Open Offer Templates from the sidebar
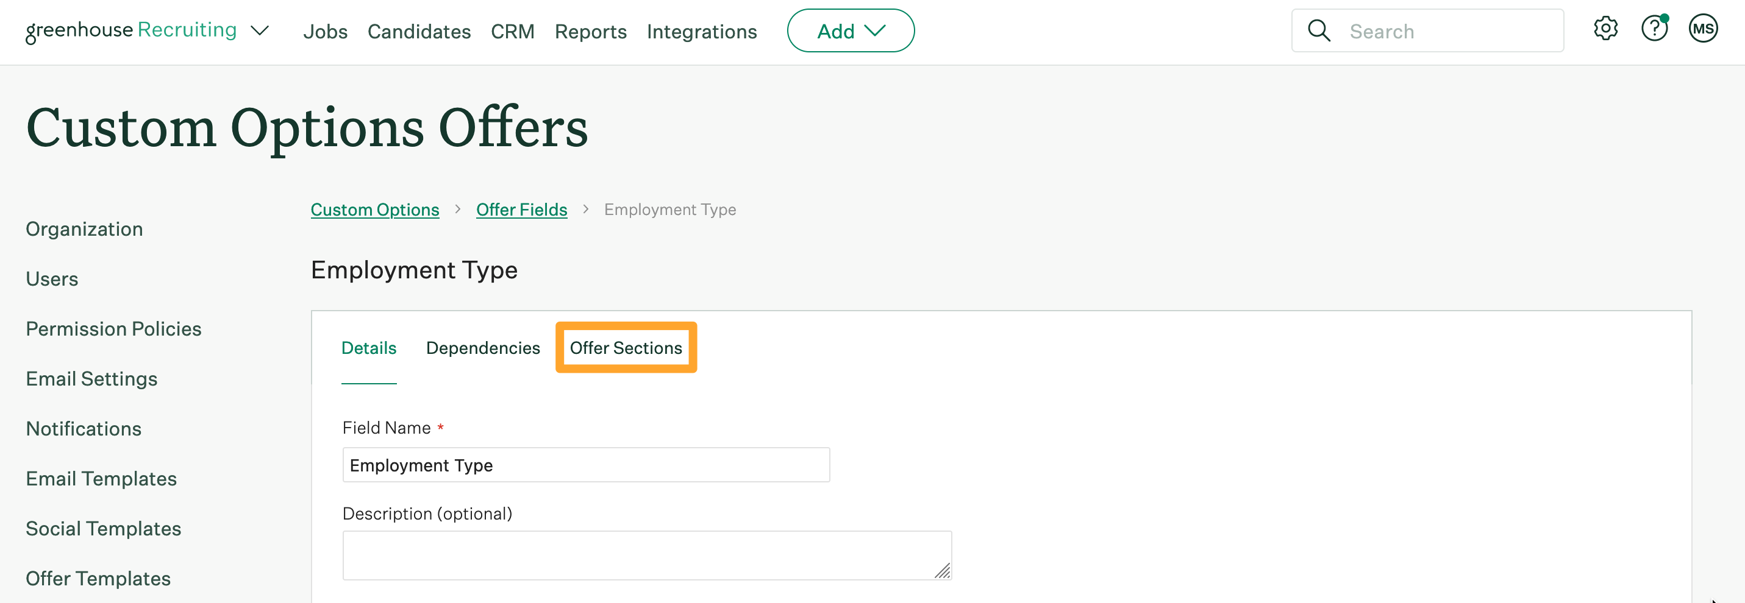The image size is (1745, 603). click(98, 579)
